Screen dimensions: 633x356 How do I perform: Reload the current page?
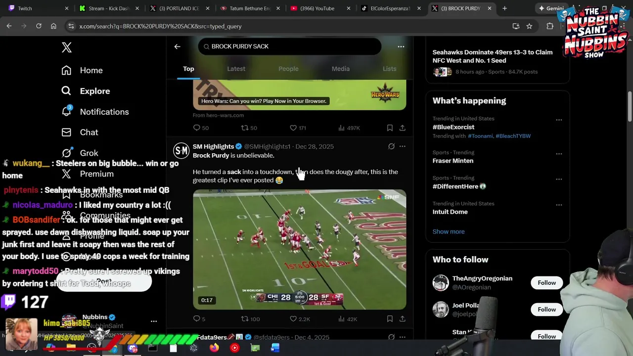click(x=39, y=26)
